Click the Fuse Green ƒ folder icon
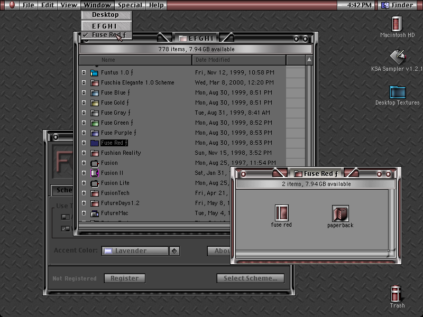This screenshot has width=423, height=317. tap(94, 123)
